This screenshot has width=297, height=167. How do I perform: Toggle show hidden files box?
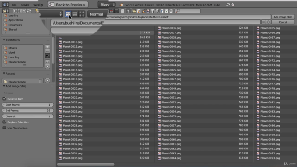[x=123, y=11]
